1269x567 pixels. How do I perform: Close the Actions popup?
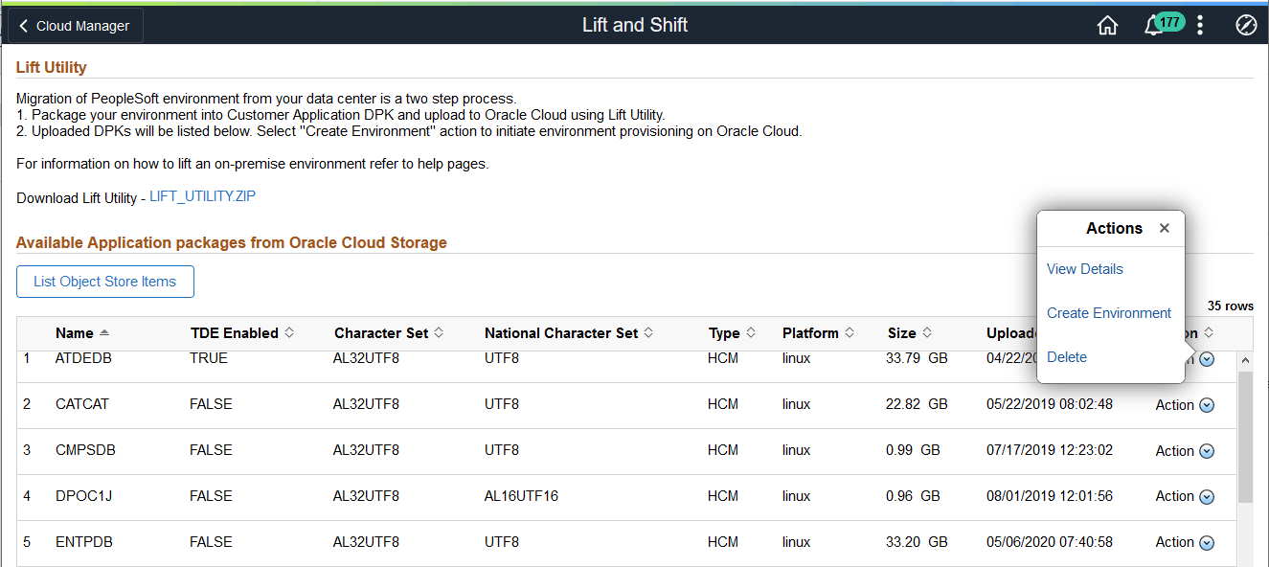click(x=1164, y=228)
